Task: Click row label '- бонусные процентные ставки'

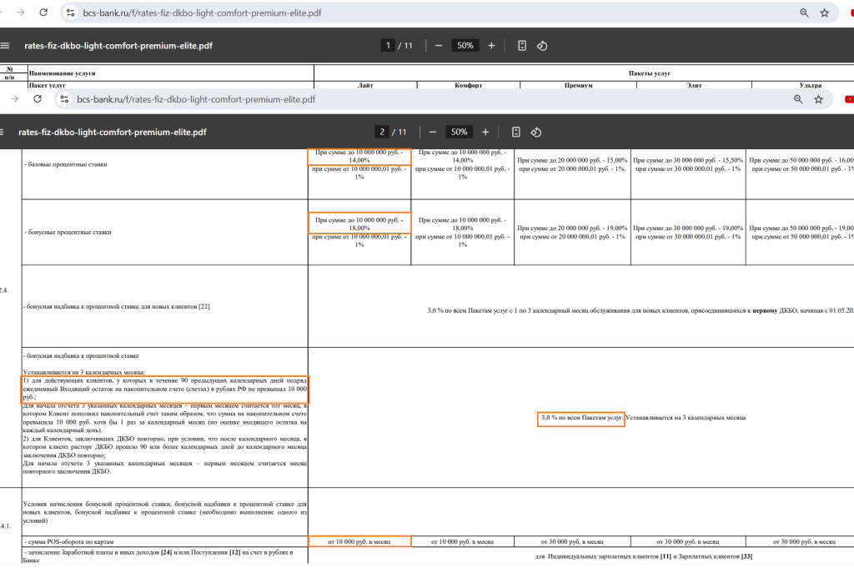Action: (x=68, y=232)
